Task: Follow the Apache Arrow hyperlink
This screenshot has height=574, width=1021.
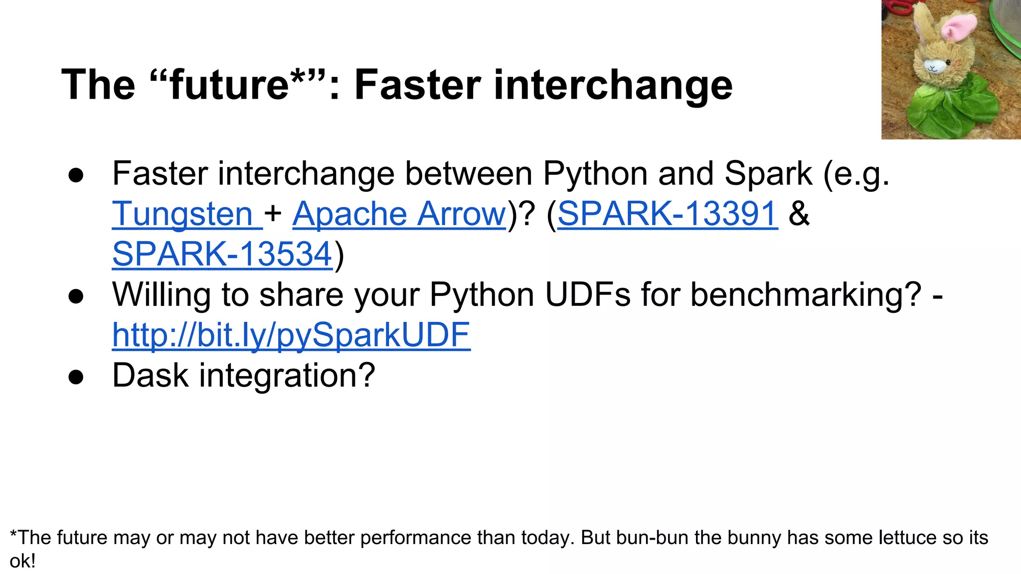Action: click(399, 214)
